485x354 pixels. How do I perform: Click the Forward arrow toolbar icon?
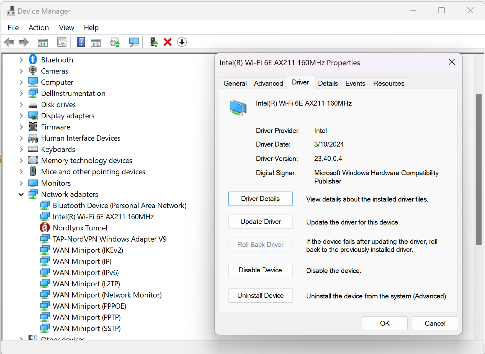(x=24, y=42)
